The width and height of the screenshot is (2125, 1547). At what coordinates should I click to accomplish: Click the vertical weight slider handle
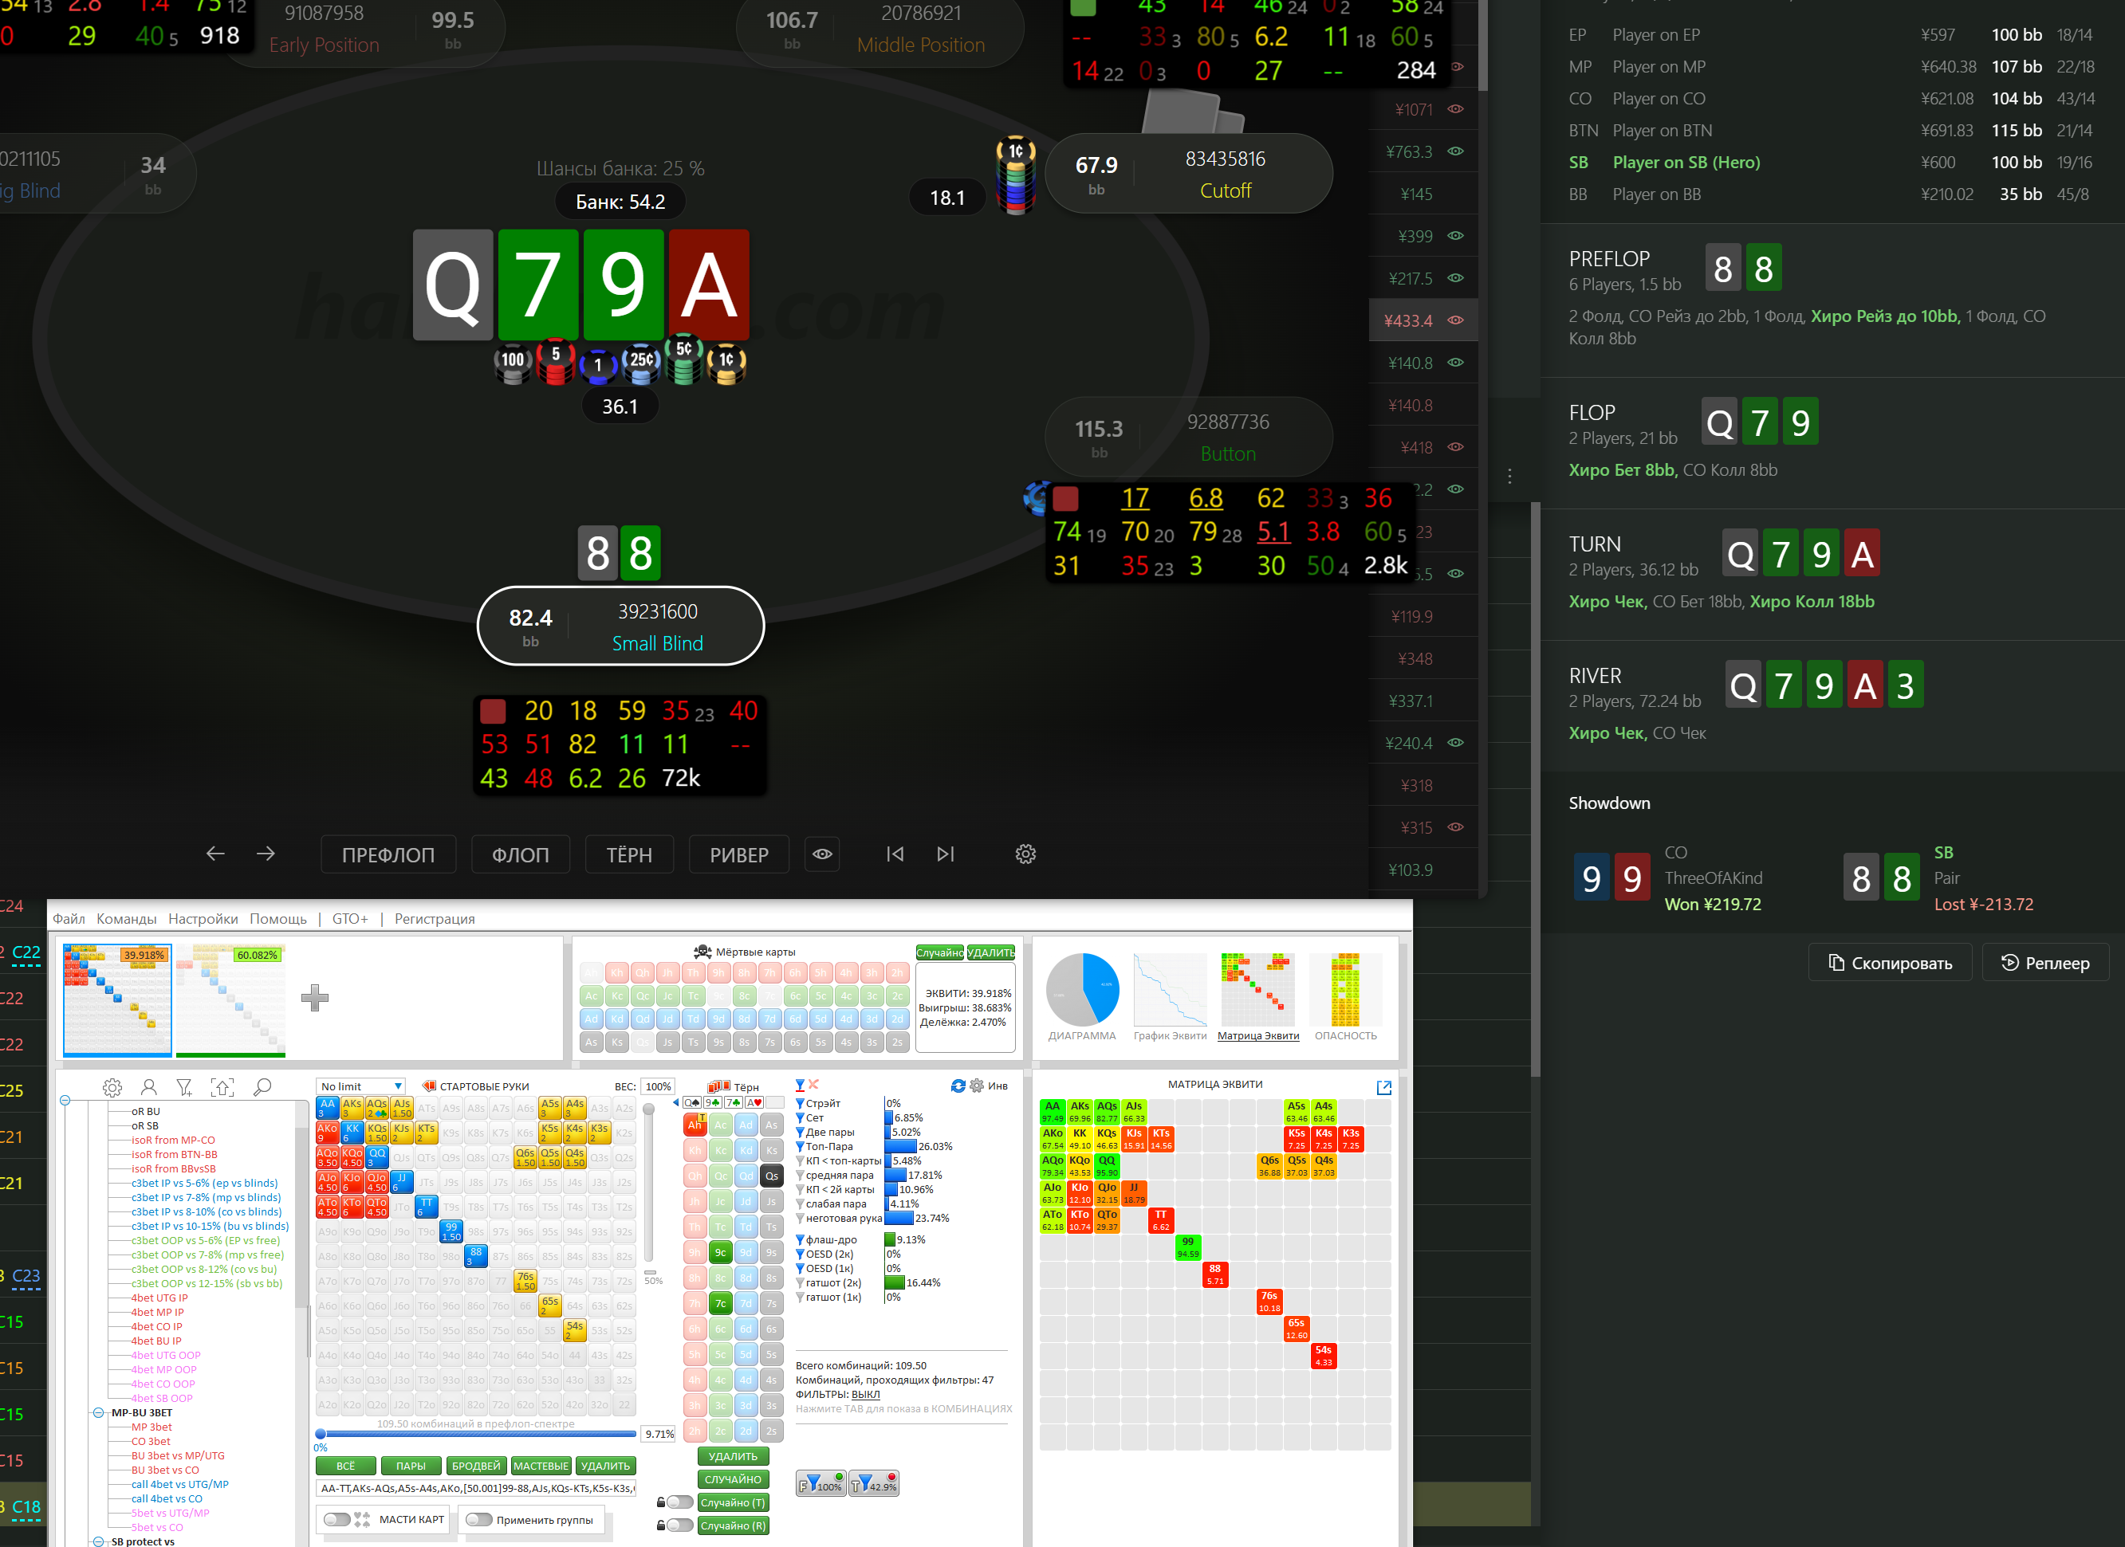(x=647, y=1109)
